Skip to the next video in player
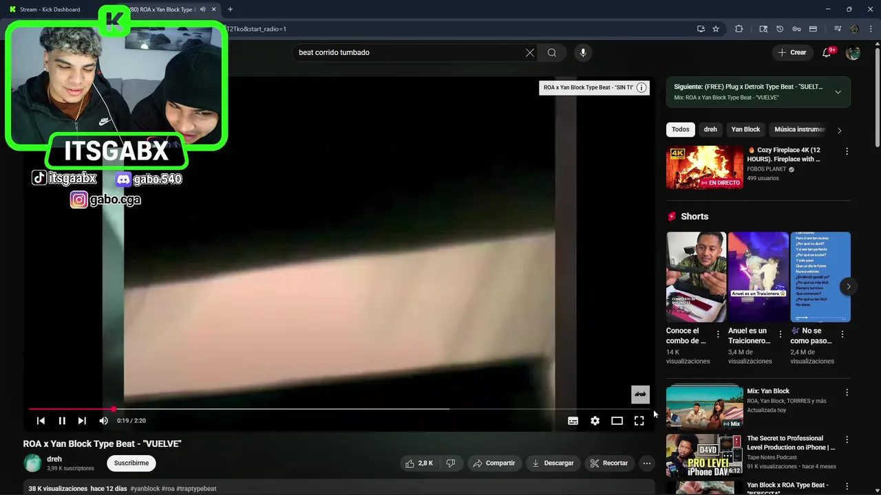The width and height of the screenshot is (881, 495). [x=82, y=421]
